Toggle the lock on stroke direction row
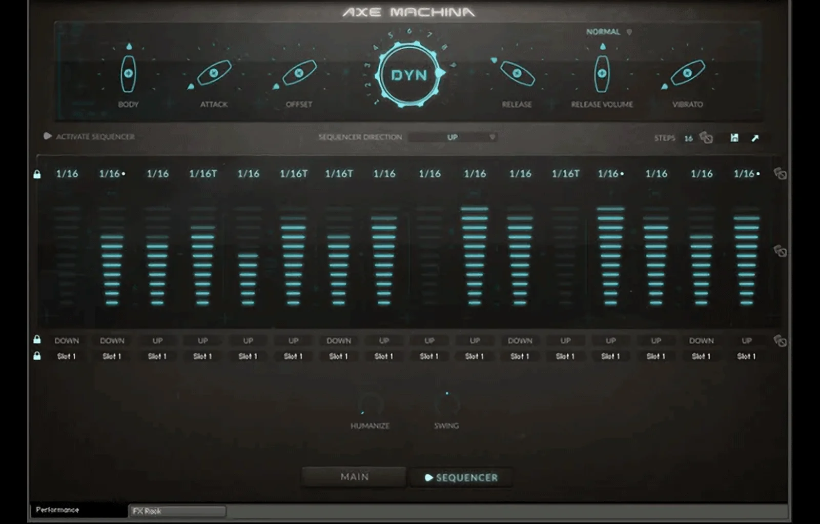Screen dimensions: 820x524 tap(37, 339)
